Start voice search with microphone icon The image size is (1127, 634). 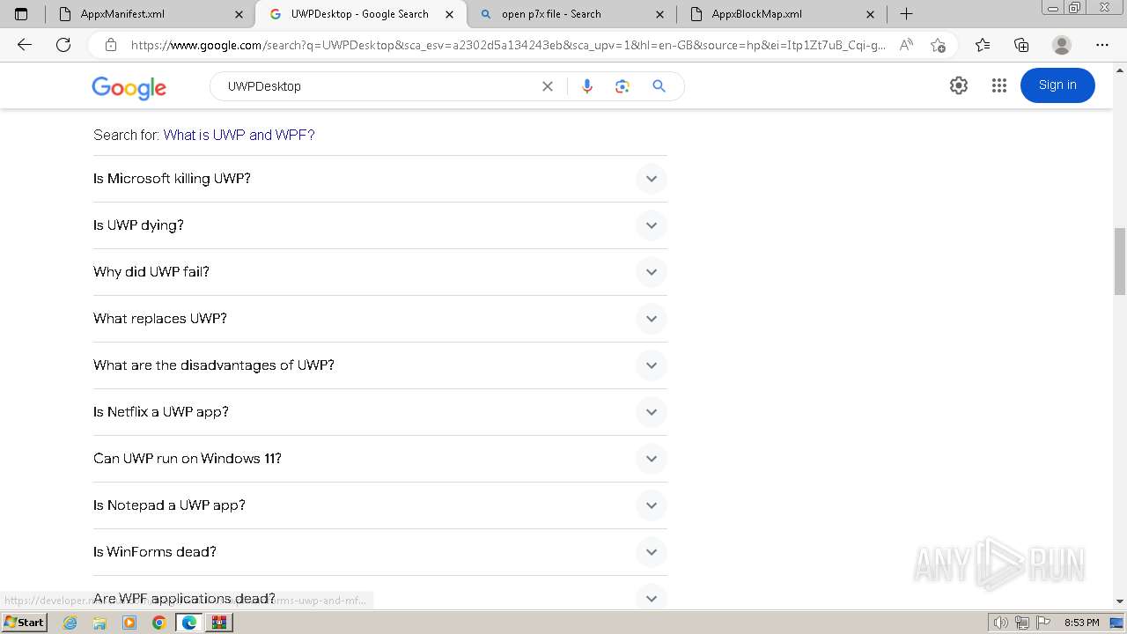coord(587,86)
